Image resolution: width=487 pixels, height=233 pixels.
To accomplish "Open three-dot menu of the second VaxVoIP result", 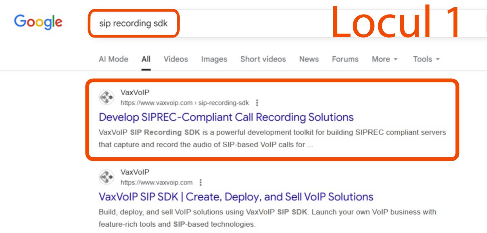I will pyautogui.click(x=201, y=182).
